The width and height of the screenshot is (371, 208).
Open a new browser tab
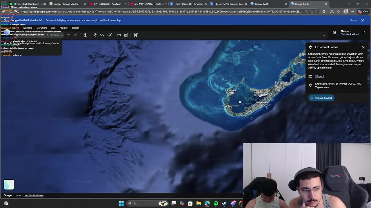coord(333,4)
